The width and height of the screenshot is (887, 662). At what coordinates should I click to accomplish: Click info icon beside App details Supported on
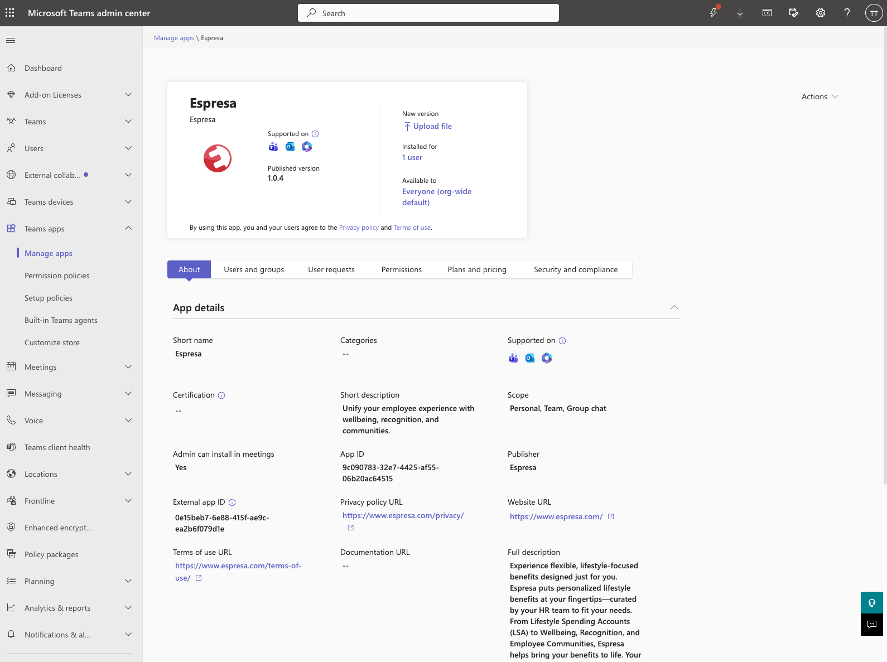[x=562, y=341]
